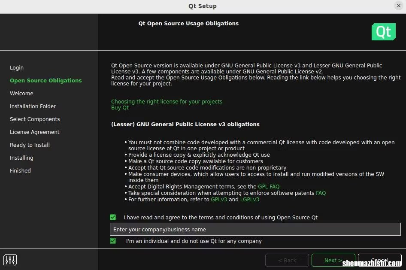Screen dimensions: 406x270
Task: Follow the Buy Qt link
Action: pyautogui.click(x=120, y=108)
